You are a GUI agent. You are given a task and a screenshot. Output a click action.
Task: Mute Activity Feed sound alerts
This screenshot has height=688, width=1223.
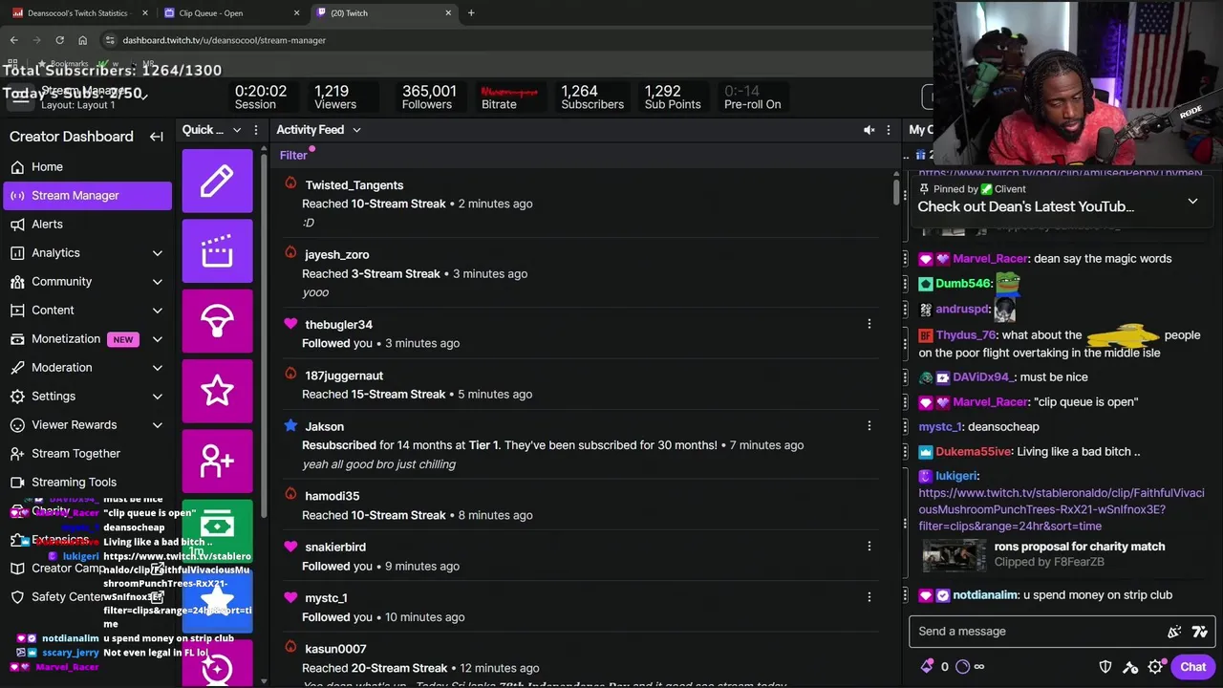click(869, 130)
